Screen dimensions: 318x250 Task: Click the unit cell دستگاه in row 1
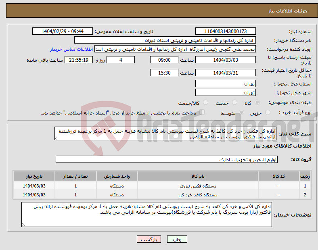(117, 186)
